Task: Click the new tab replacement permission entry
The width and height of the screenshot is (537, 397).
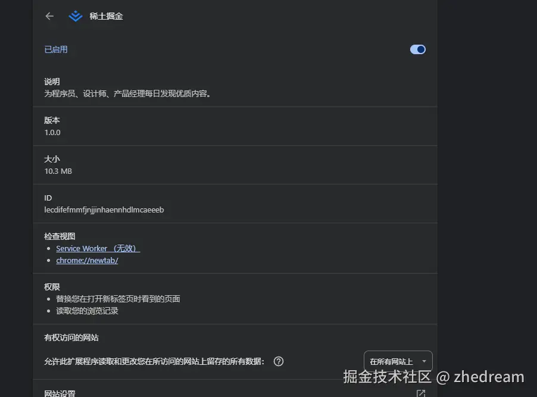Action: pyautogui.click(x=118, y=298)
